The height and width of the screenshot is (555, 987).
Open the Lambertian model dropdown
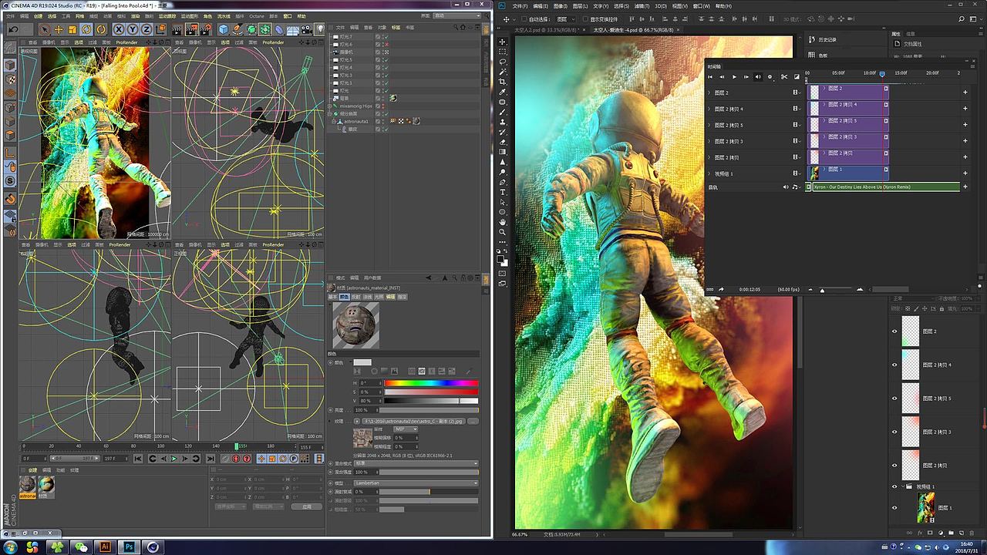tap(416, 483)
